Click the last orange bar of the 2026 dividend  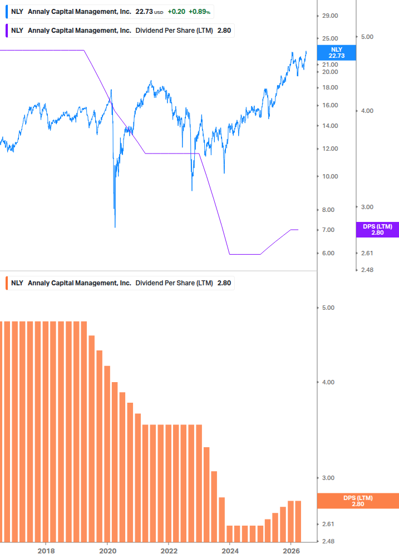[x=298, y=522]
